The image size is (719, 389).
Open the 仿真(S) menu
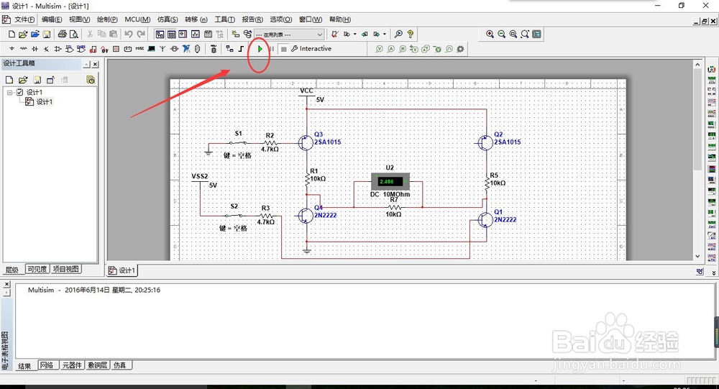(x=168, y=19)
